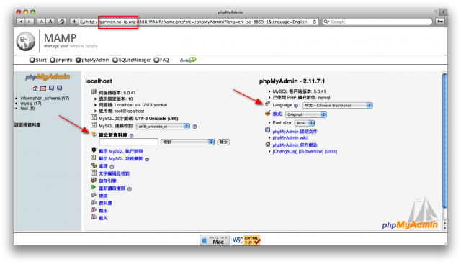Decrease text size with small A button
This screenshot has height=264, width=461.
pyautogui.click(x=42, y=22)
